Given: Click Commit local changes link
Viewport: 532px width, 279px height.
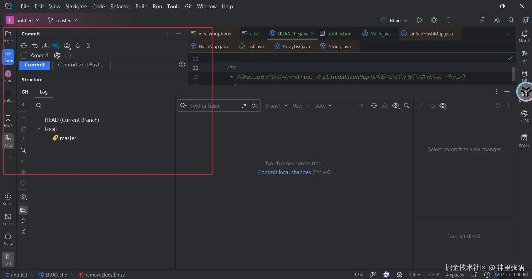Looking at the screenshot, I should click(x=285, y=172).
